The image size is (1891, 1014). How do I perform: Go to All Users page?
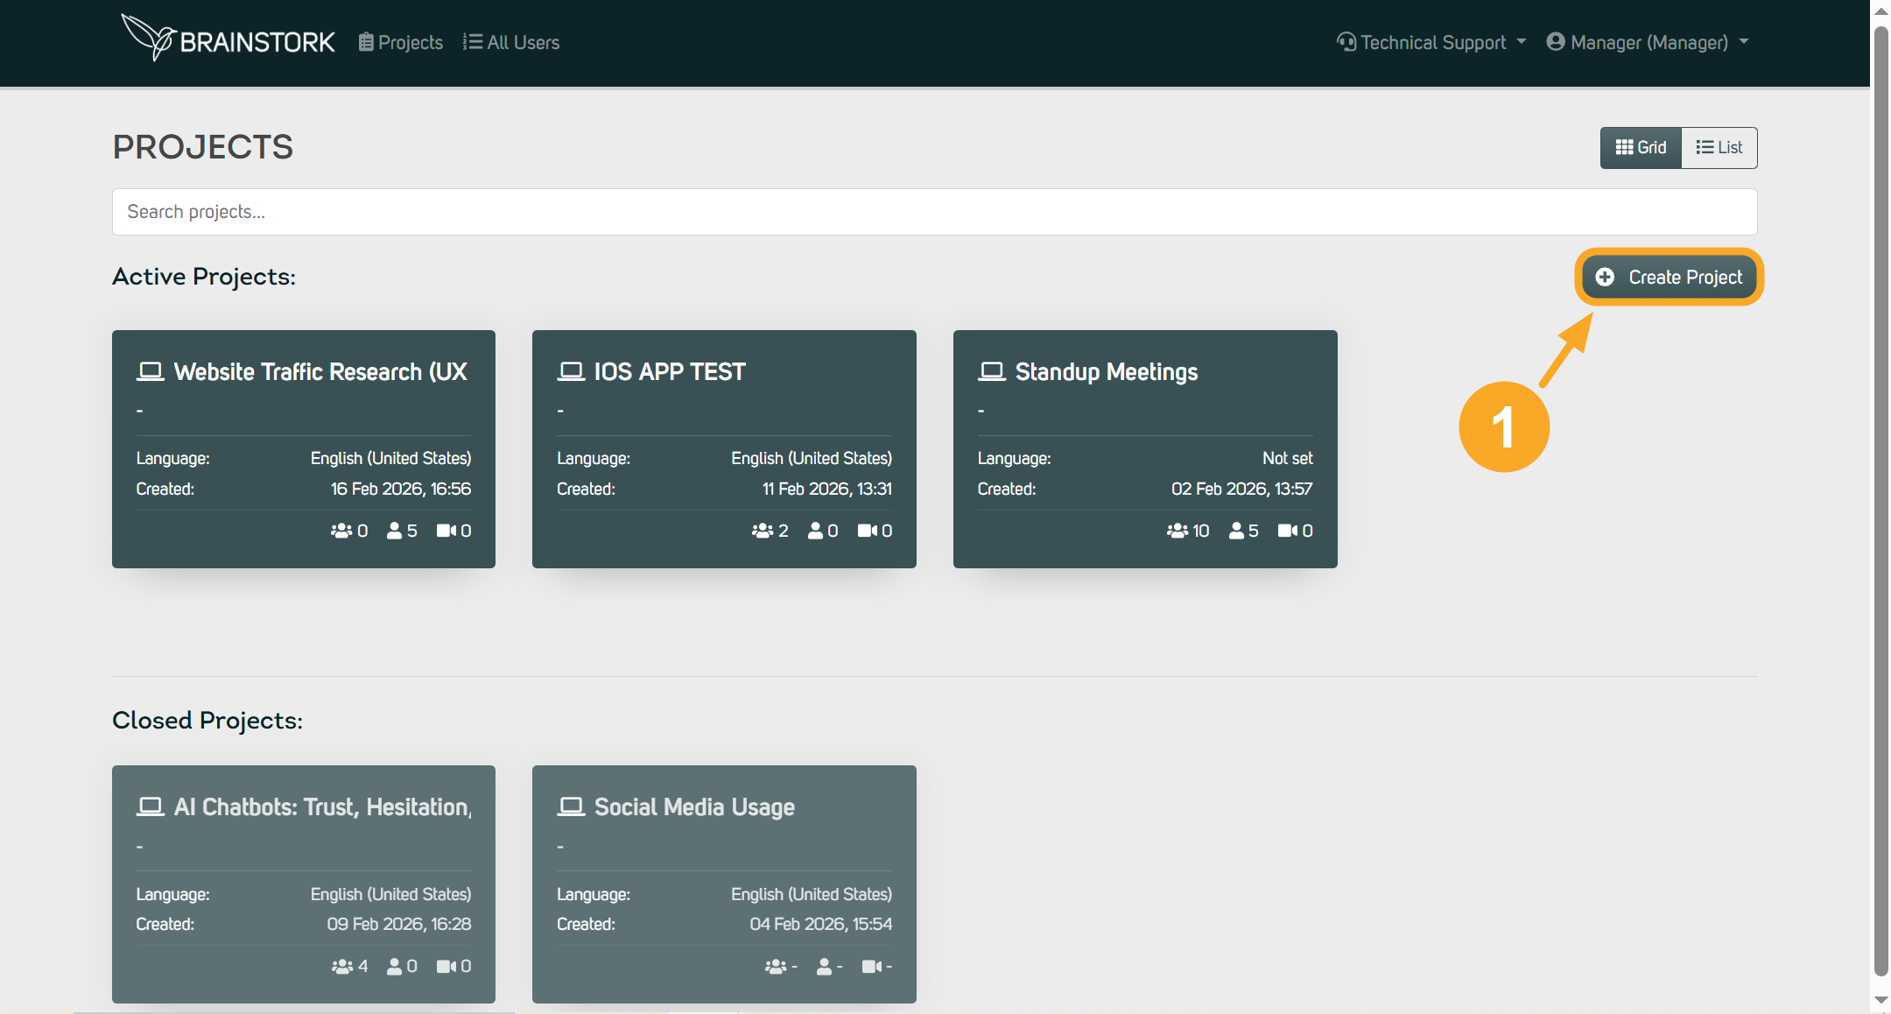[511, 42]
